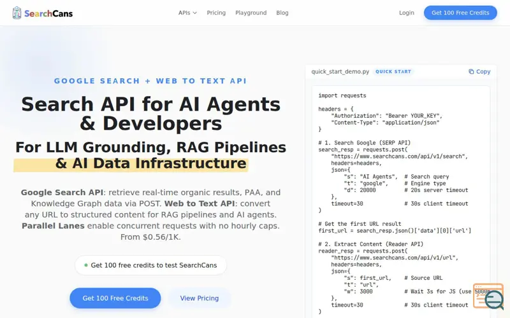Click the Authorization Bearer YOUR_KEY line

tap(387, 116)
